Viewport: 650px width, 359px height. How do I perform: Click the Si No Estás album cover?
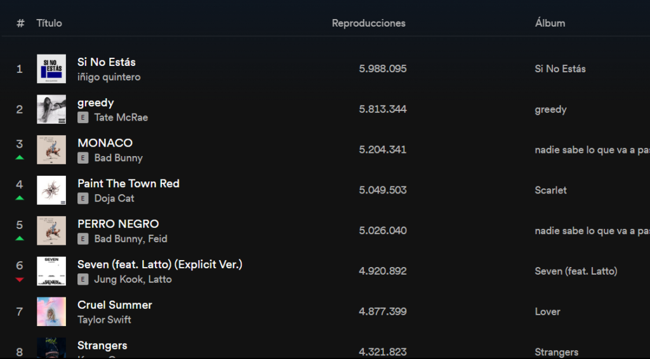click(51, 69)
